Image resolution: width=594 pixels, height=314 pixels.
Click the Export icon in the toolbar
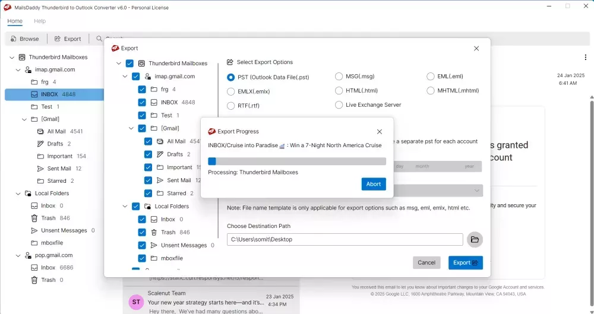[58, 39]
